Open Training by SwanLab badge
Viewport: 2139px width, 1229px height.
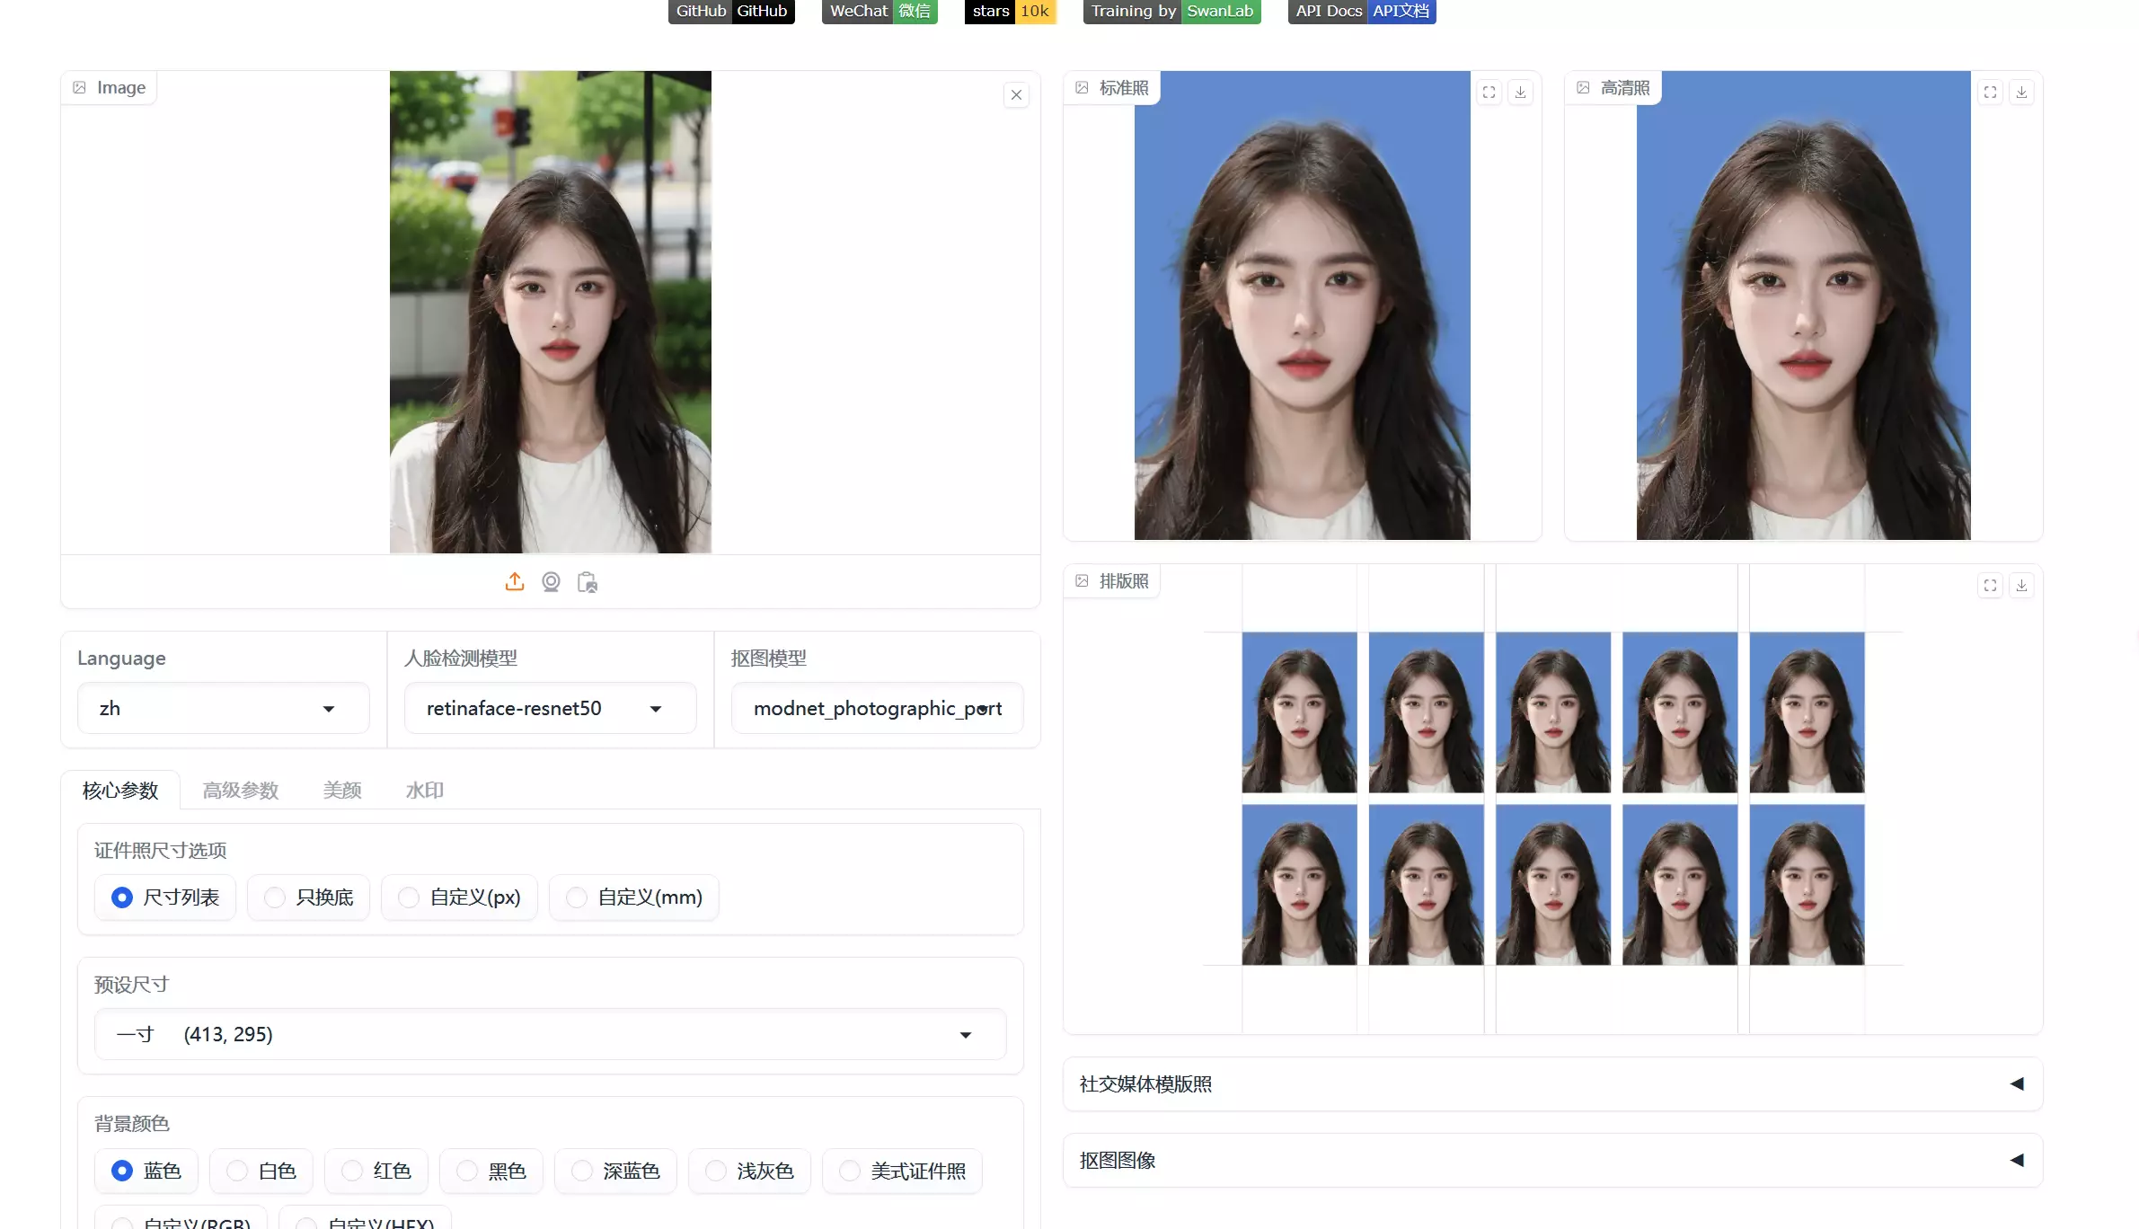[1171, 11]
